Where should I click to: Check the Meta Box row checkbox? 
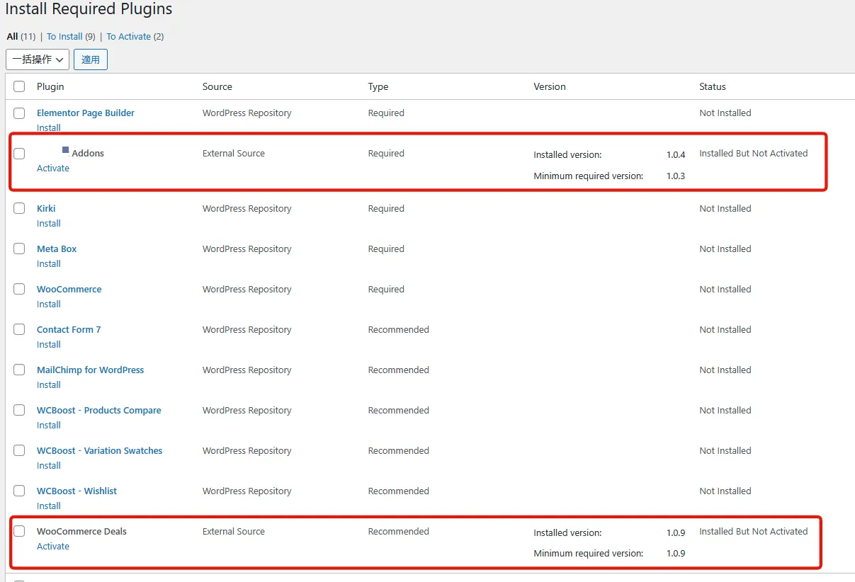tap(19, 249)
